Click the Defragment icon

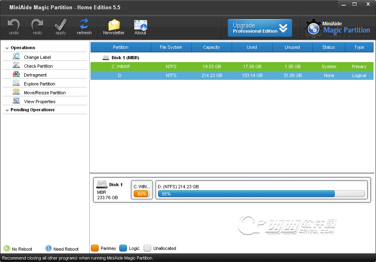[16, 74]
